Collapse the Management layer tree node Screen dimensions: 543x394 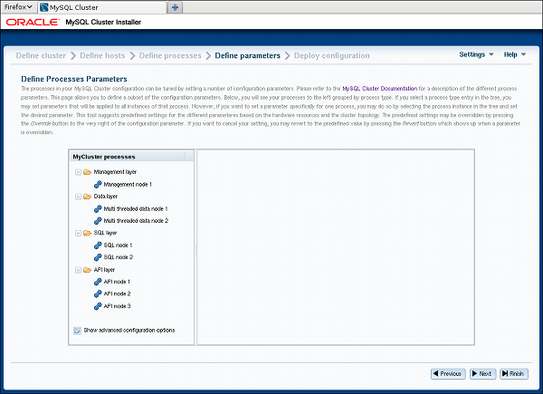coord(75,171)
